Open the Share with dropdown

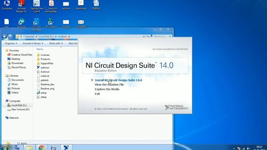(56, 43)
